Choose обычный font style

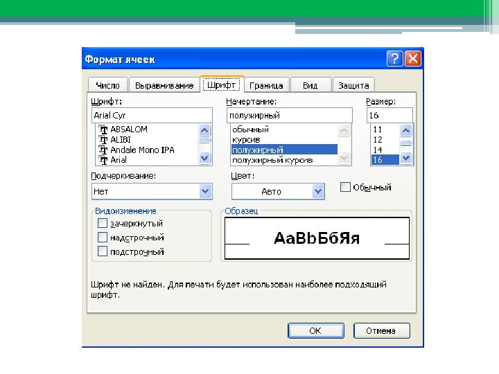(x=284, y=130)
